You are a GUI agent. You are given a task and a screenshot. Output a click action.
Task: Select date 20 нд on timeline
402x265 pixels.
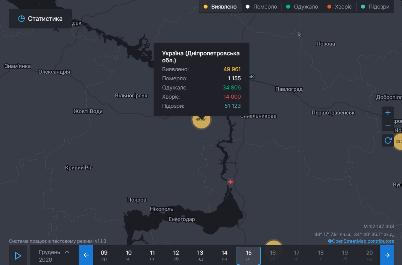[x=370, y=255]
